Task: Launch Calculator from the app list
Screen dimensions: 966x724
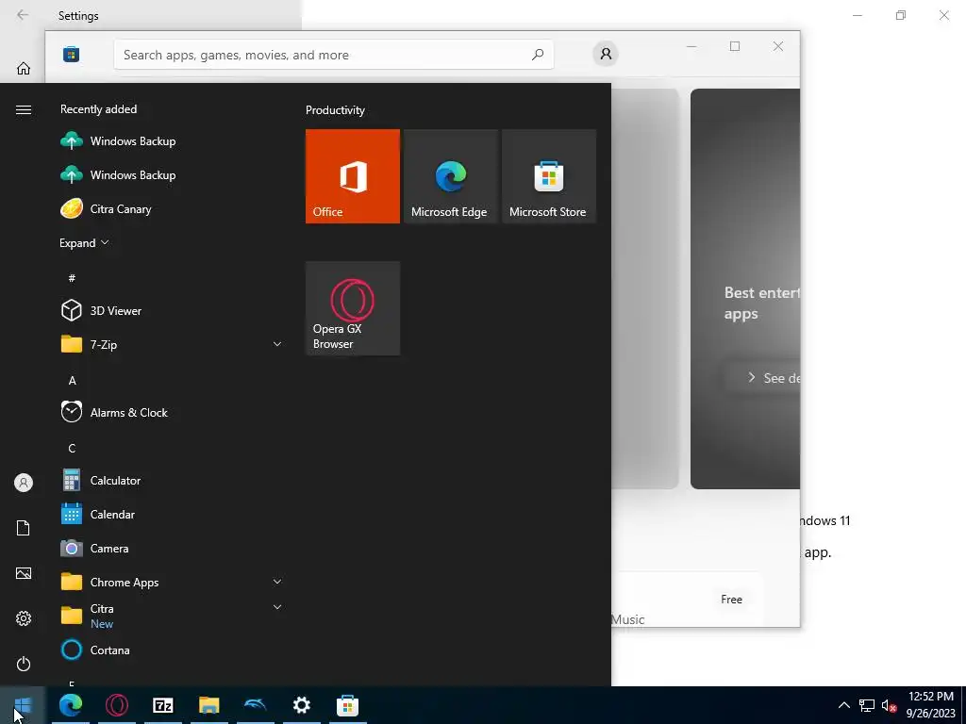Action: (x=170, y=480)
